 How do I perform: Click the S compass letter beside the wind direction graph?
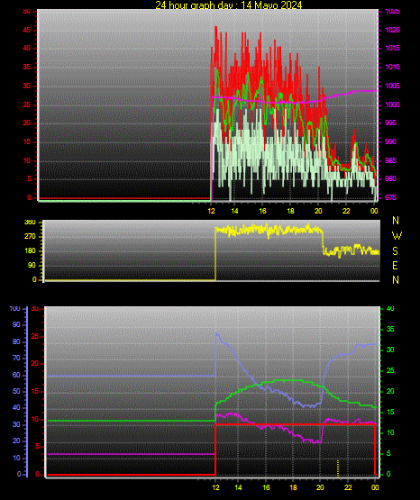click(395, 251)
